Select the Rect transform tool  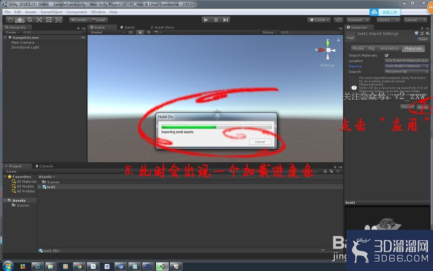coord(49,20)
